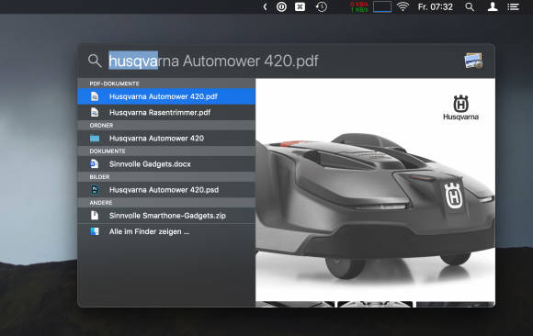Click the left chevron in menu bar

[266, 6]
